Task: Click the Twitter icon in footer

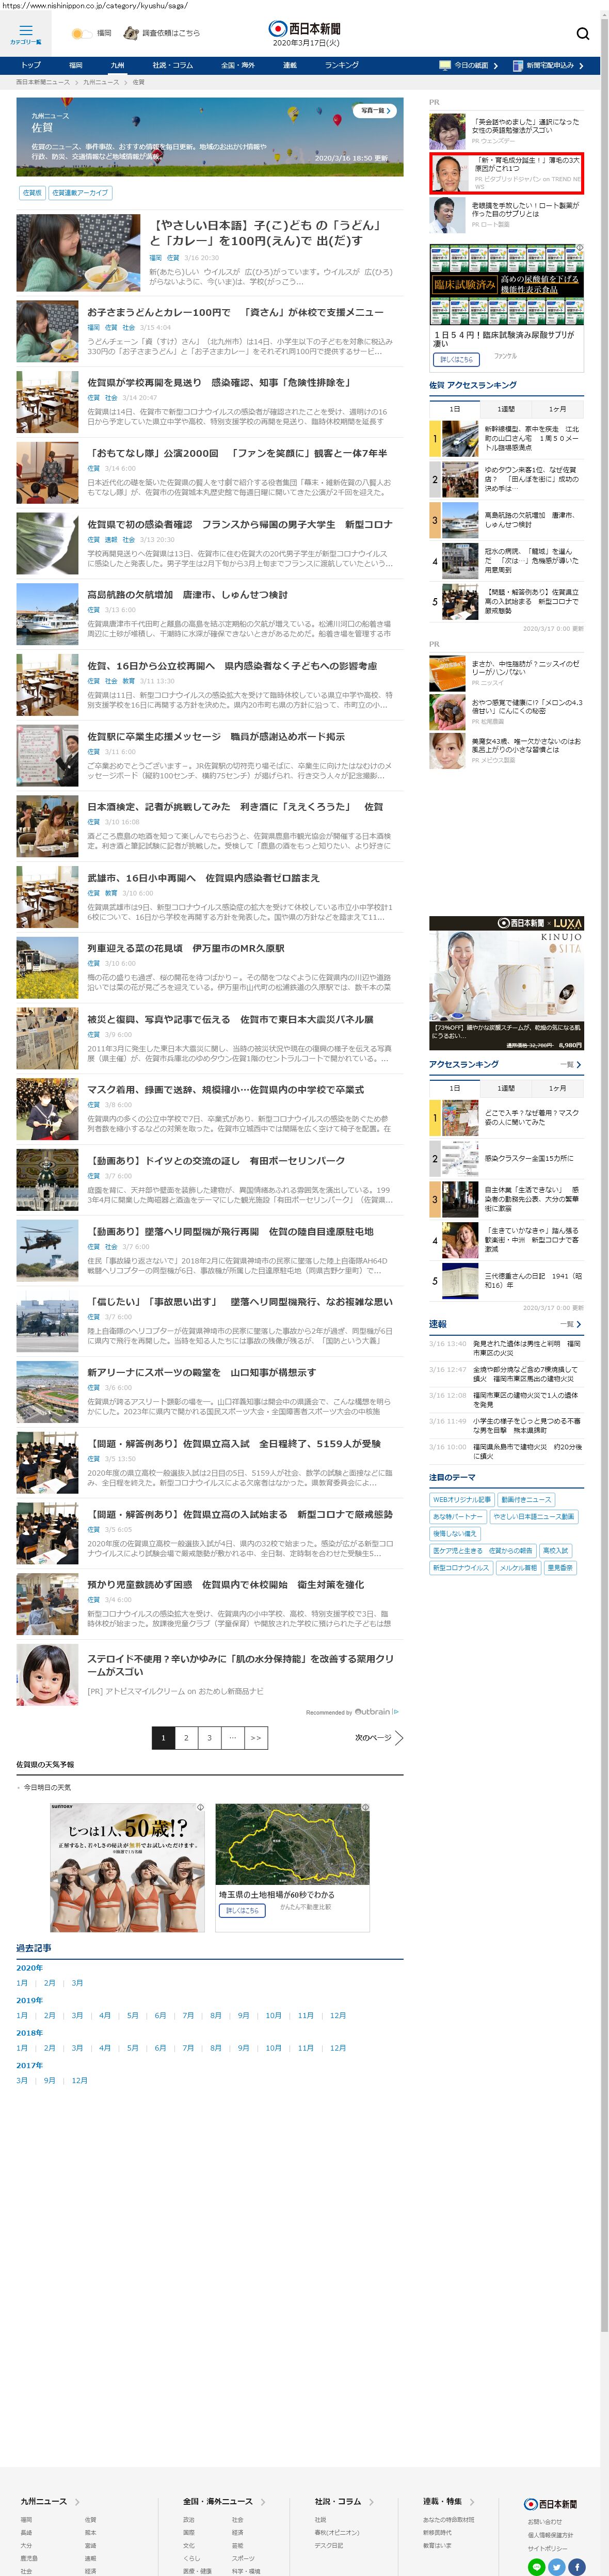Action: pyautogui.click(x=557, y=2566)
